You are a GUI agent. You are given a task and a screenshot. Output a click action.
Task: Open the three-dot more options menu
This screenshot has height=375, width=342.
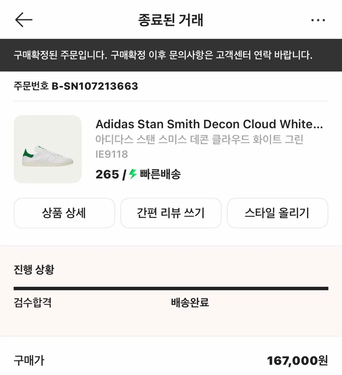point(318,20)
